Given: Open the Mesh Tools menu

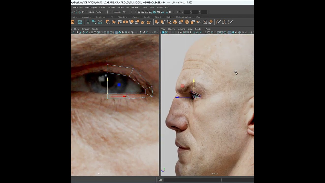Looking at the screenshot, I should pyautogui.click(x=78, y=7).
